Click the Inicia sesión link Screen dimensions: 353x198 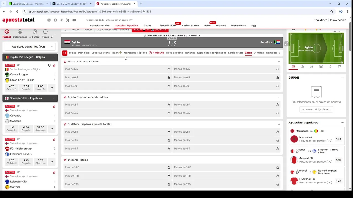(338, 20)
